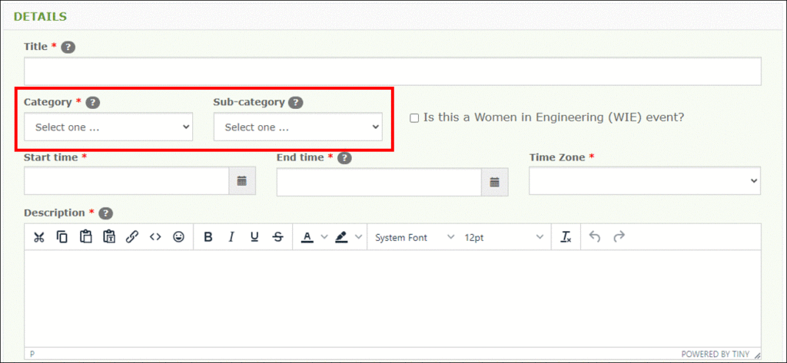Check the Women in Engineering event checkbox
Viewport: 787px width, 363px height.
pyautogui.click(x=414, y=118)
